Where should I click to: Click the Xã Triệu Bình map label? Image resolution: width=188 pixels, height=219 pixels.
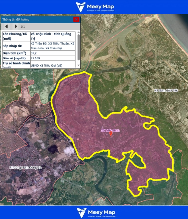110,130
